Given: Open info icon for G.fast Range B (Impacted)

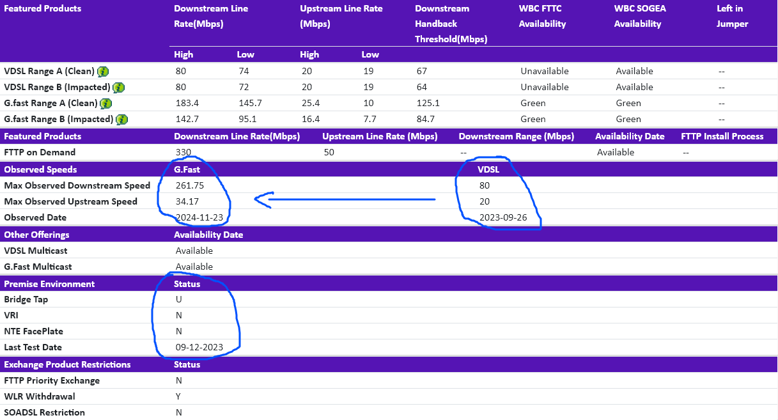Looking at the screenshot, I should [x=121, y=120].
